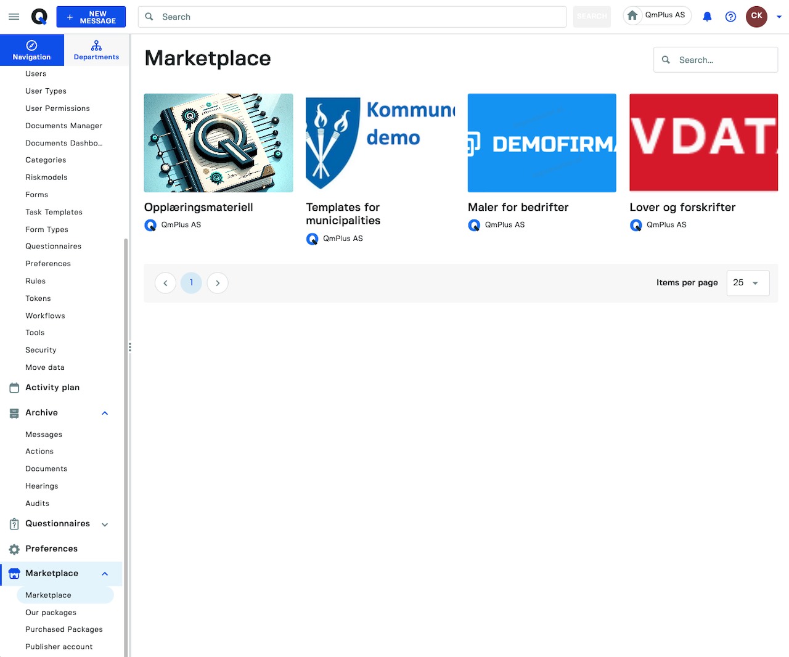Open the red VDATA package thumbnail
Viewport: 789px width, 657px height.
coord(704,143)
